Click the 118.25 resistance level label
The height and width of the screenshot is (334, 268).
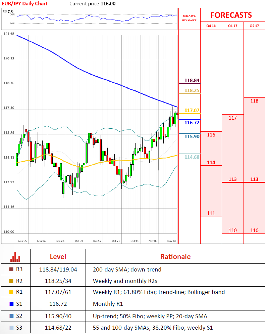pyautogui.click(x=192, y=90)
